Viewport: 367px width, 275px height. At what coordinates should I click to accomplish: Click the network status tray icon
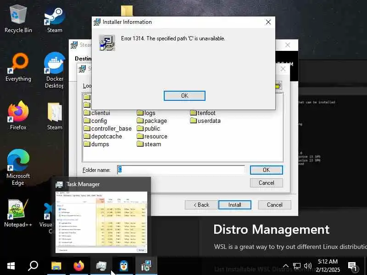296,266
